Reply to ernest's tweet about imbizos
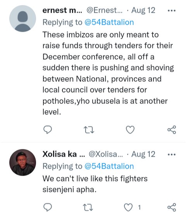The image size is (186, 213). (x=48, y=130)
